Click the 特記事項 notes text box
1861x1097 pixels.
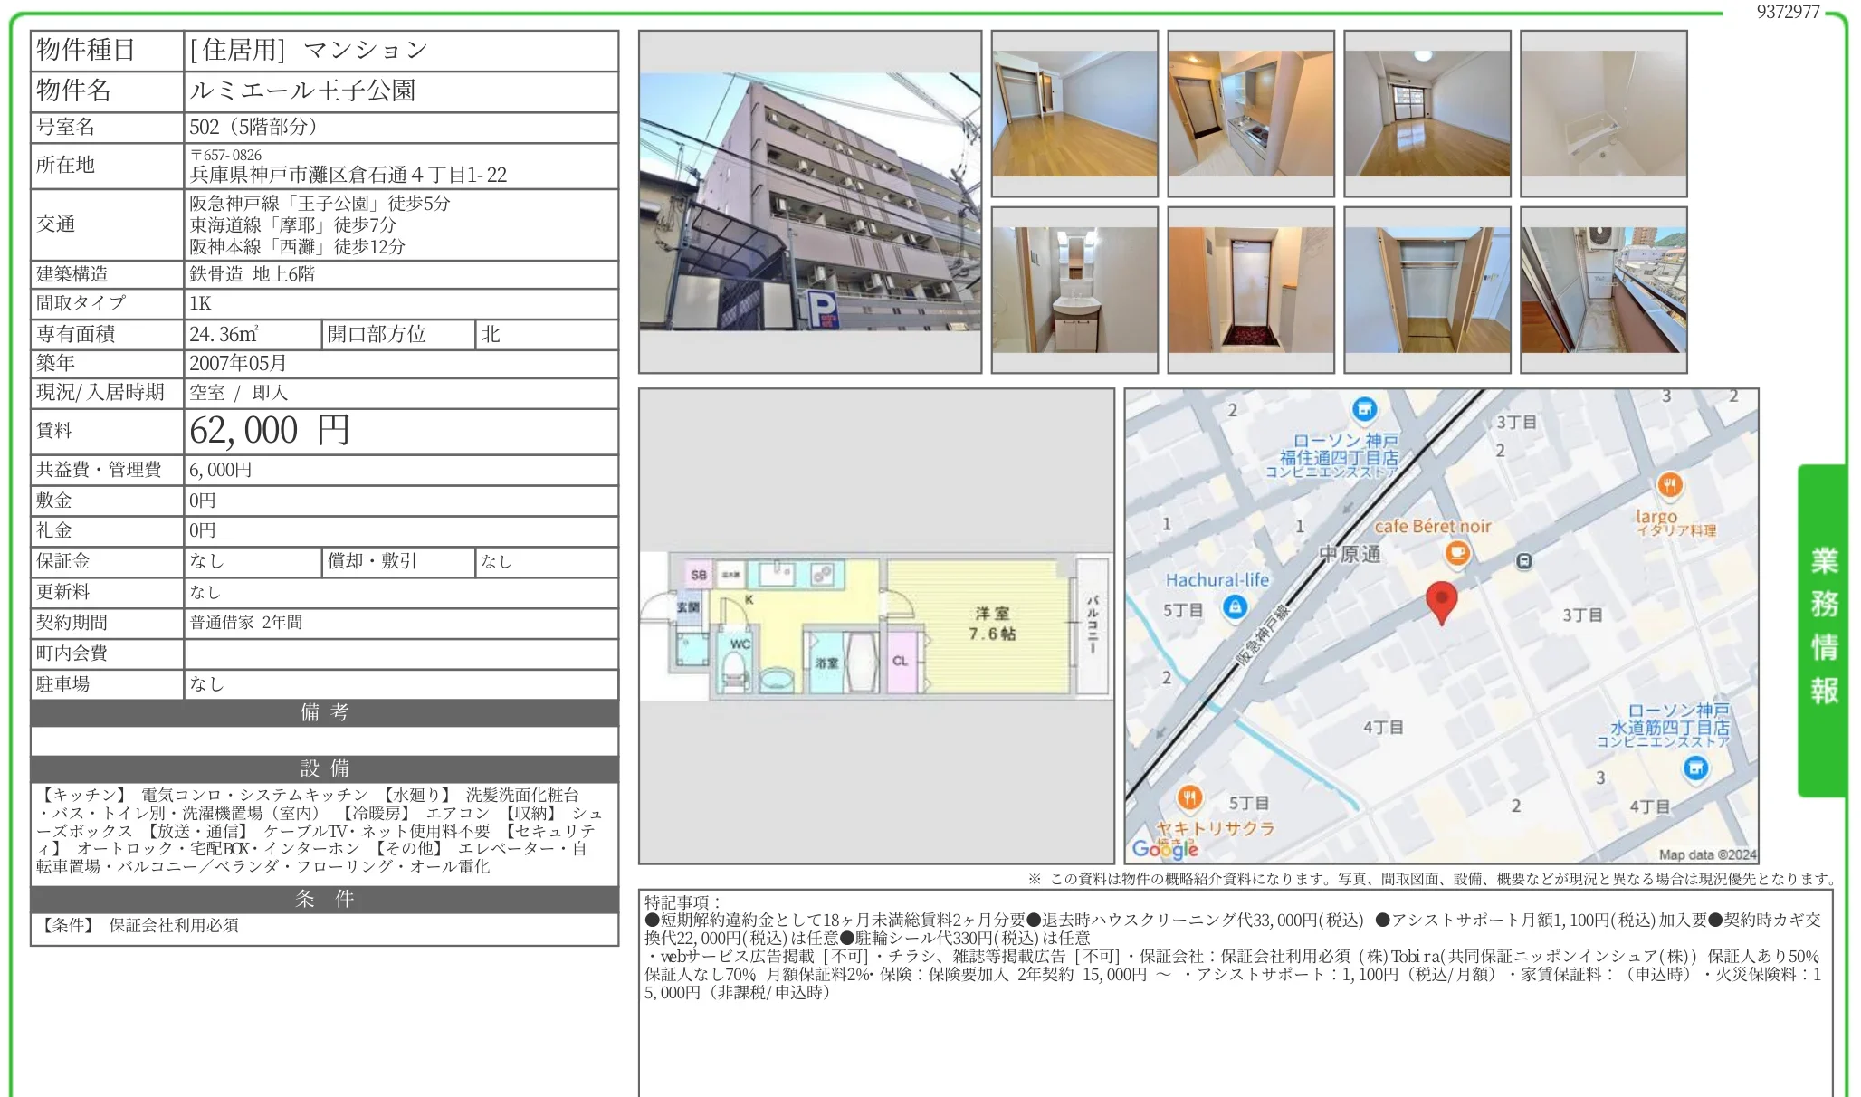tap(1236, 993)
